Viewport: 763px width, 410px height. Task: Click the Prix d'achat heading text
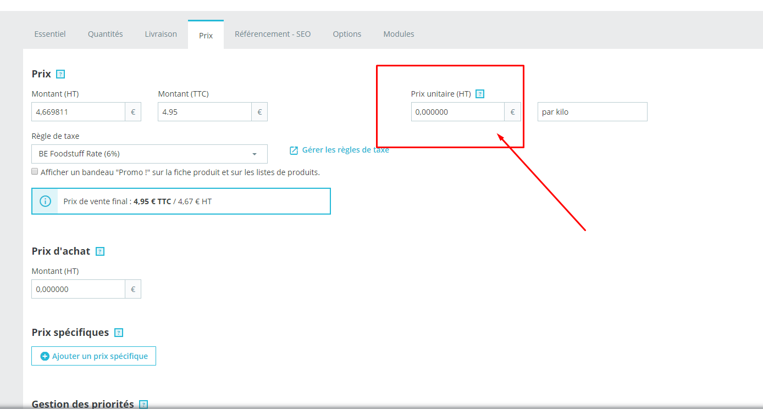click(61, 251)
